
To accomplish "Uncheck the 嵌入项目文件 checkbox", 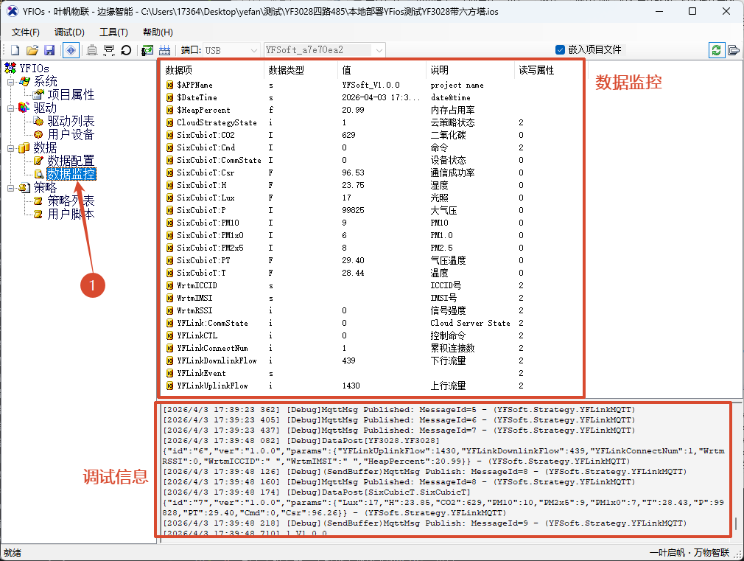I will coord(560,50).
